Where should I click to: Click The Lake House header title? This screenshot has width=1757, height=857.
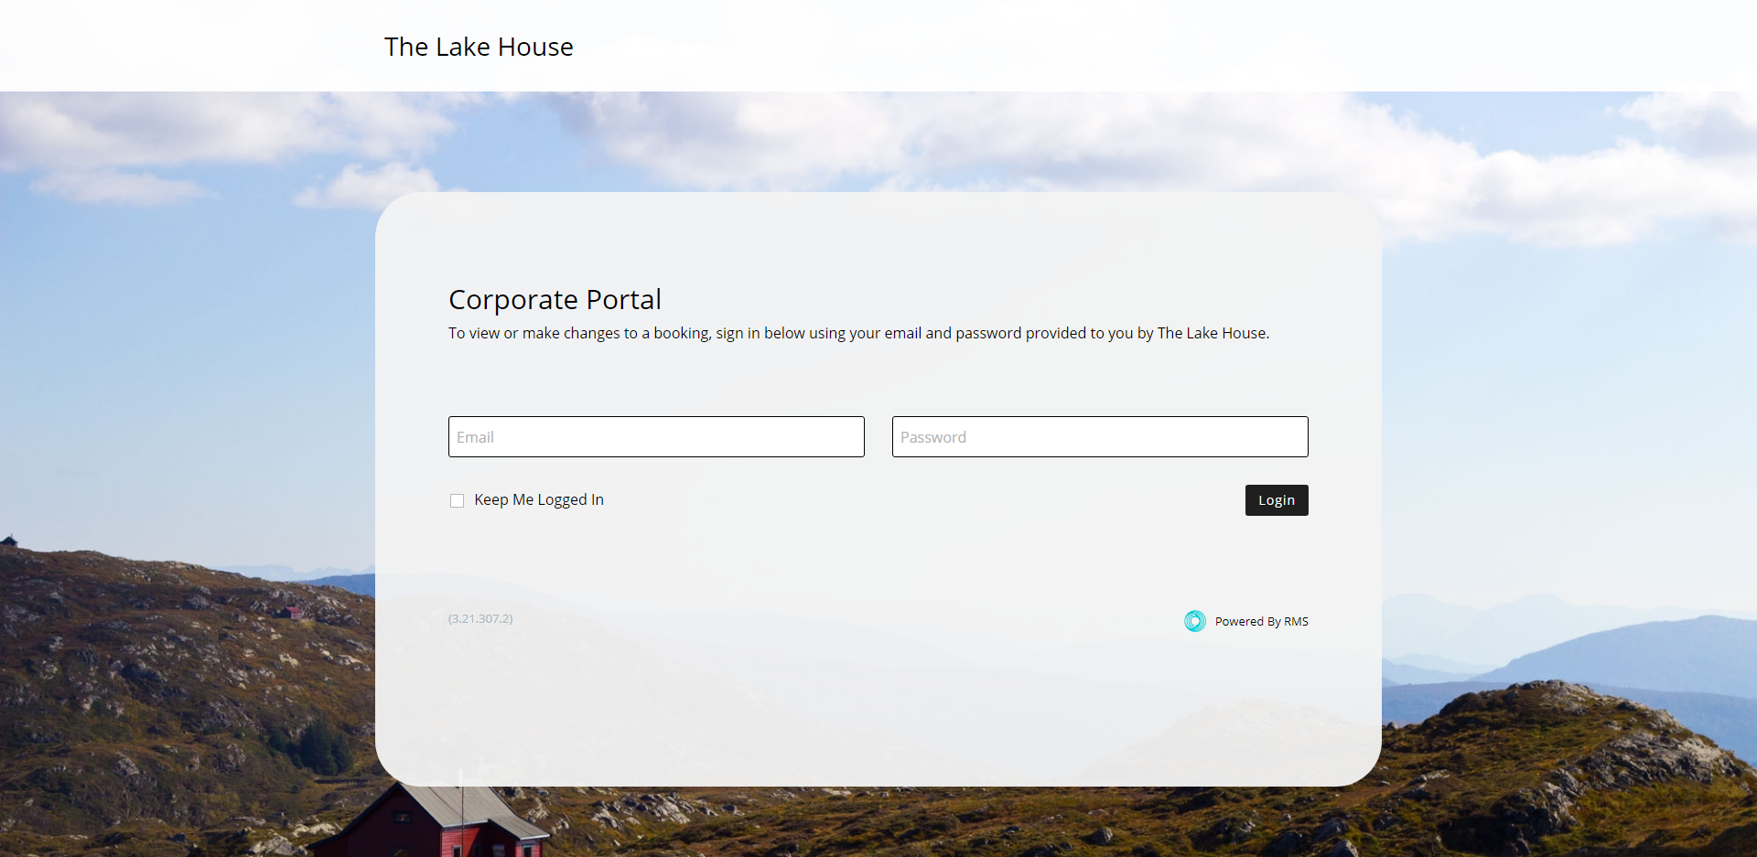(479, 46)
